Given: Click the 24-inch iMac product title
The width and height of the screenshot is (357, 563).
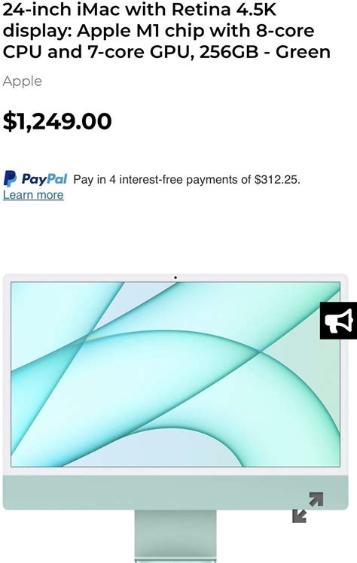Looking at the screenshot, I should pyautogui.click(x=166, y=31).
